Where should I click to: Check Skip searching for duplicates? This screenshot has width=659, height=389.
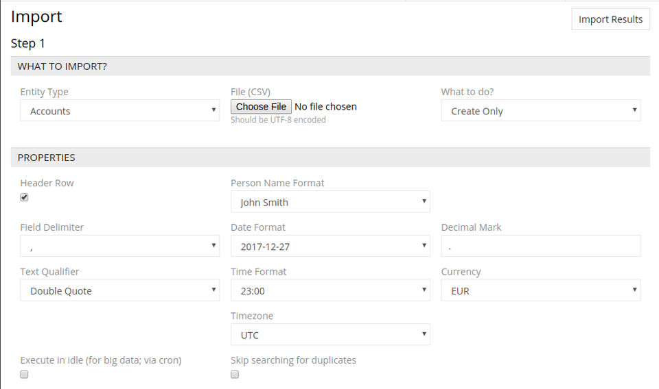click(x=235, y=375)
